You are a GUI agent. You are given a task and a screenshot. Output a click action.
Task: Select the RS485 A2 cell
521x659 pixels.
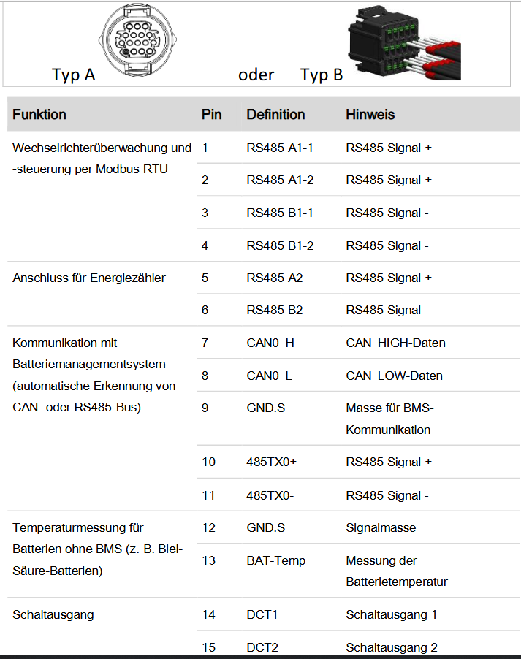pos(275,278)
